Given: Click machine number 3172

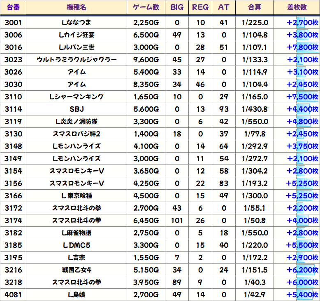Looking at the screenshot, I should click(x=13, y=208).
